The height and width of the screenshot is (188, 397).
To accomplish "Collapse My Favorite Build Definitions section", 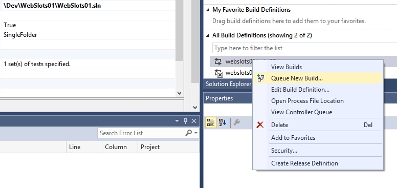I will click(x=208, y=10).
